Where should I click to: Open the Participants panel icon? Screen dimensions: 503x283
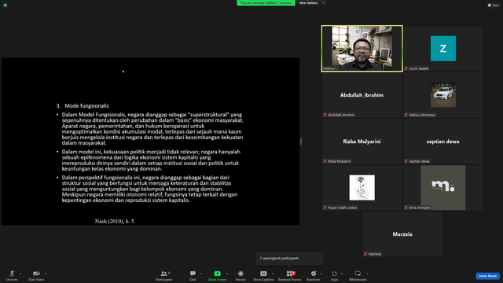pos(164,274)
